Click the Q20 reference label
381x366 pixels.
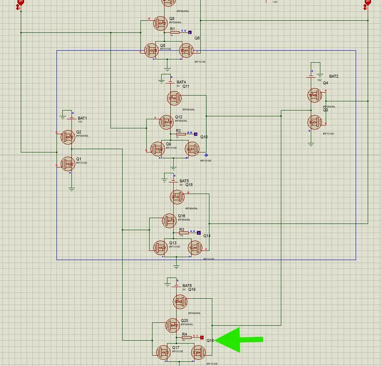click(184, 321)
